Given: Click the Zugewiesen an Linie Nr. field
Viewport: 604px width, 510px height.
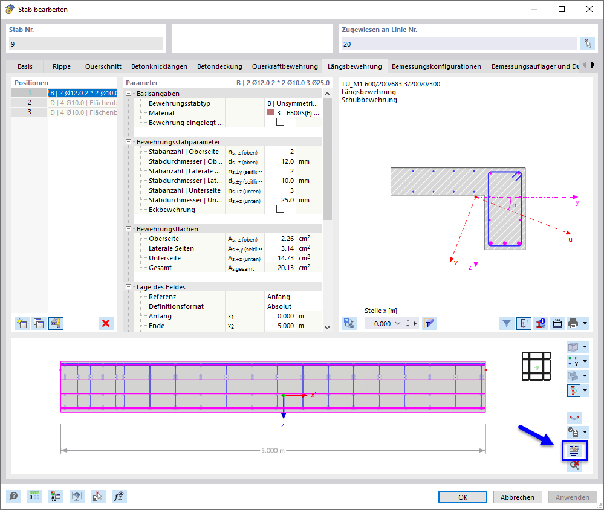Looking at the screenshot, I should (x=459, y=44).
